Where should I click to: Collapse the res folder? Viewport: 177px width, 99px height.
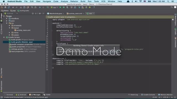click(7, 23)
